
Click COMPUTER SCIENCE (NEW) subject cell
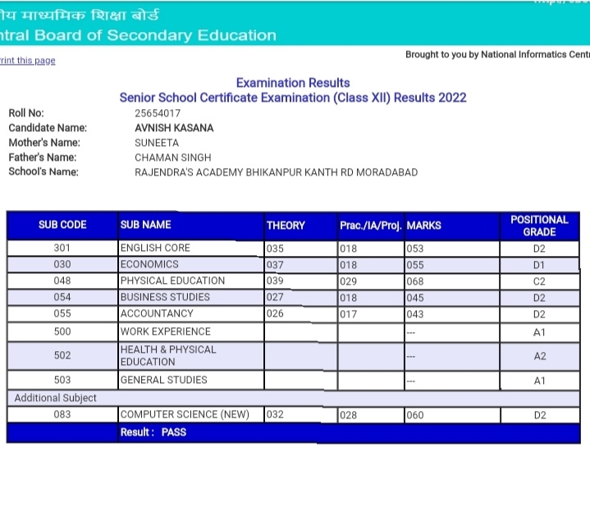191,414
